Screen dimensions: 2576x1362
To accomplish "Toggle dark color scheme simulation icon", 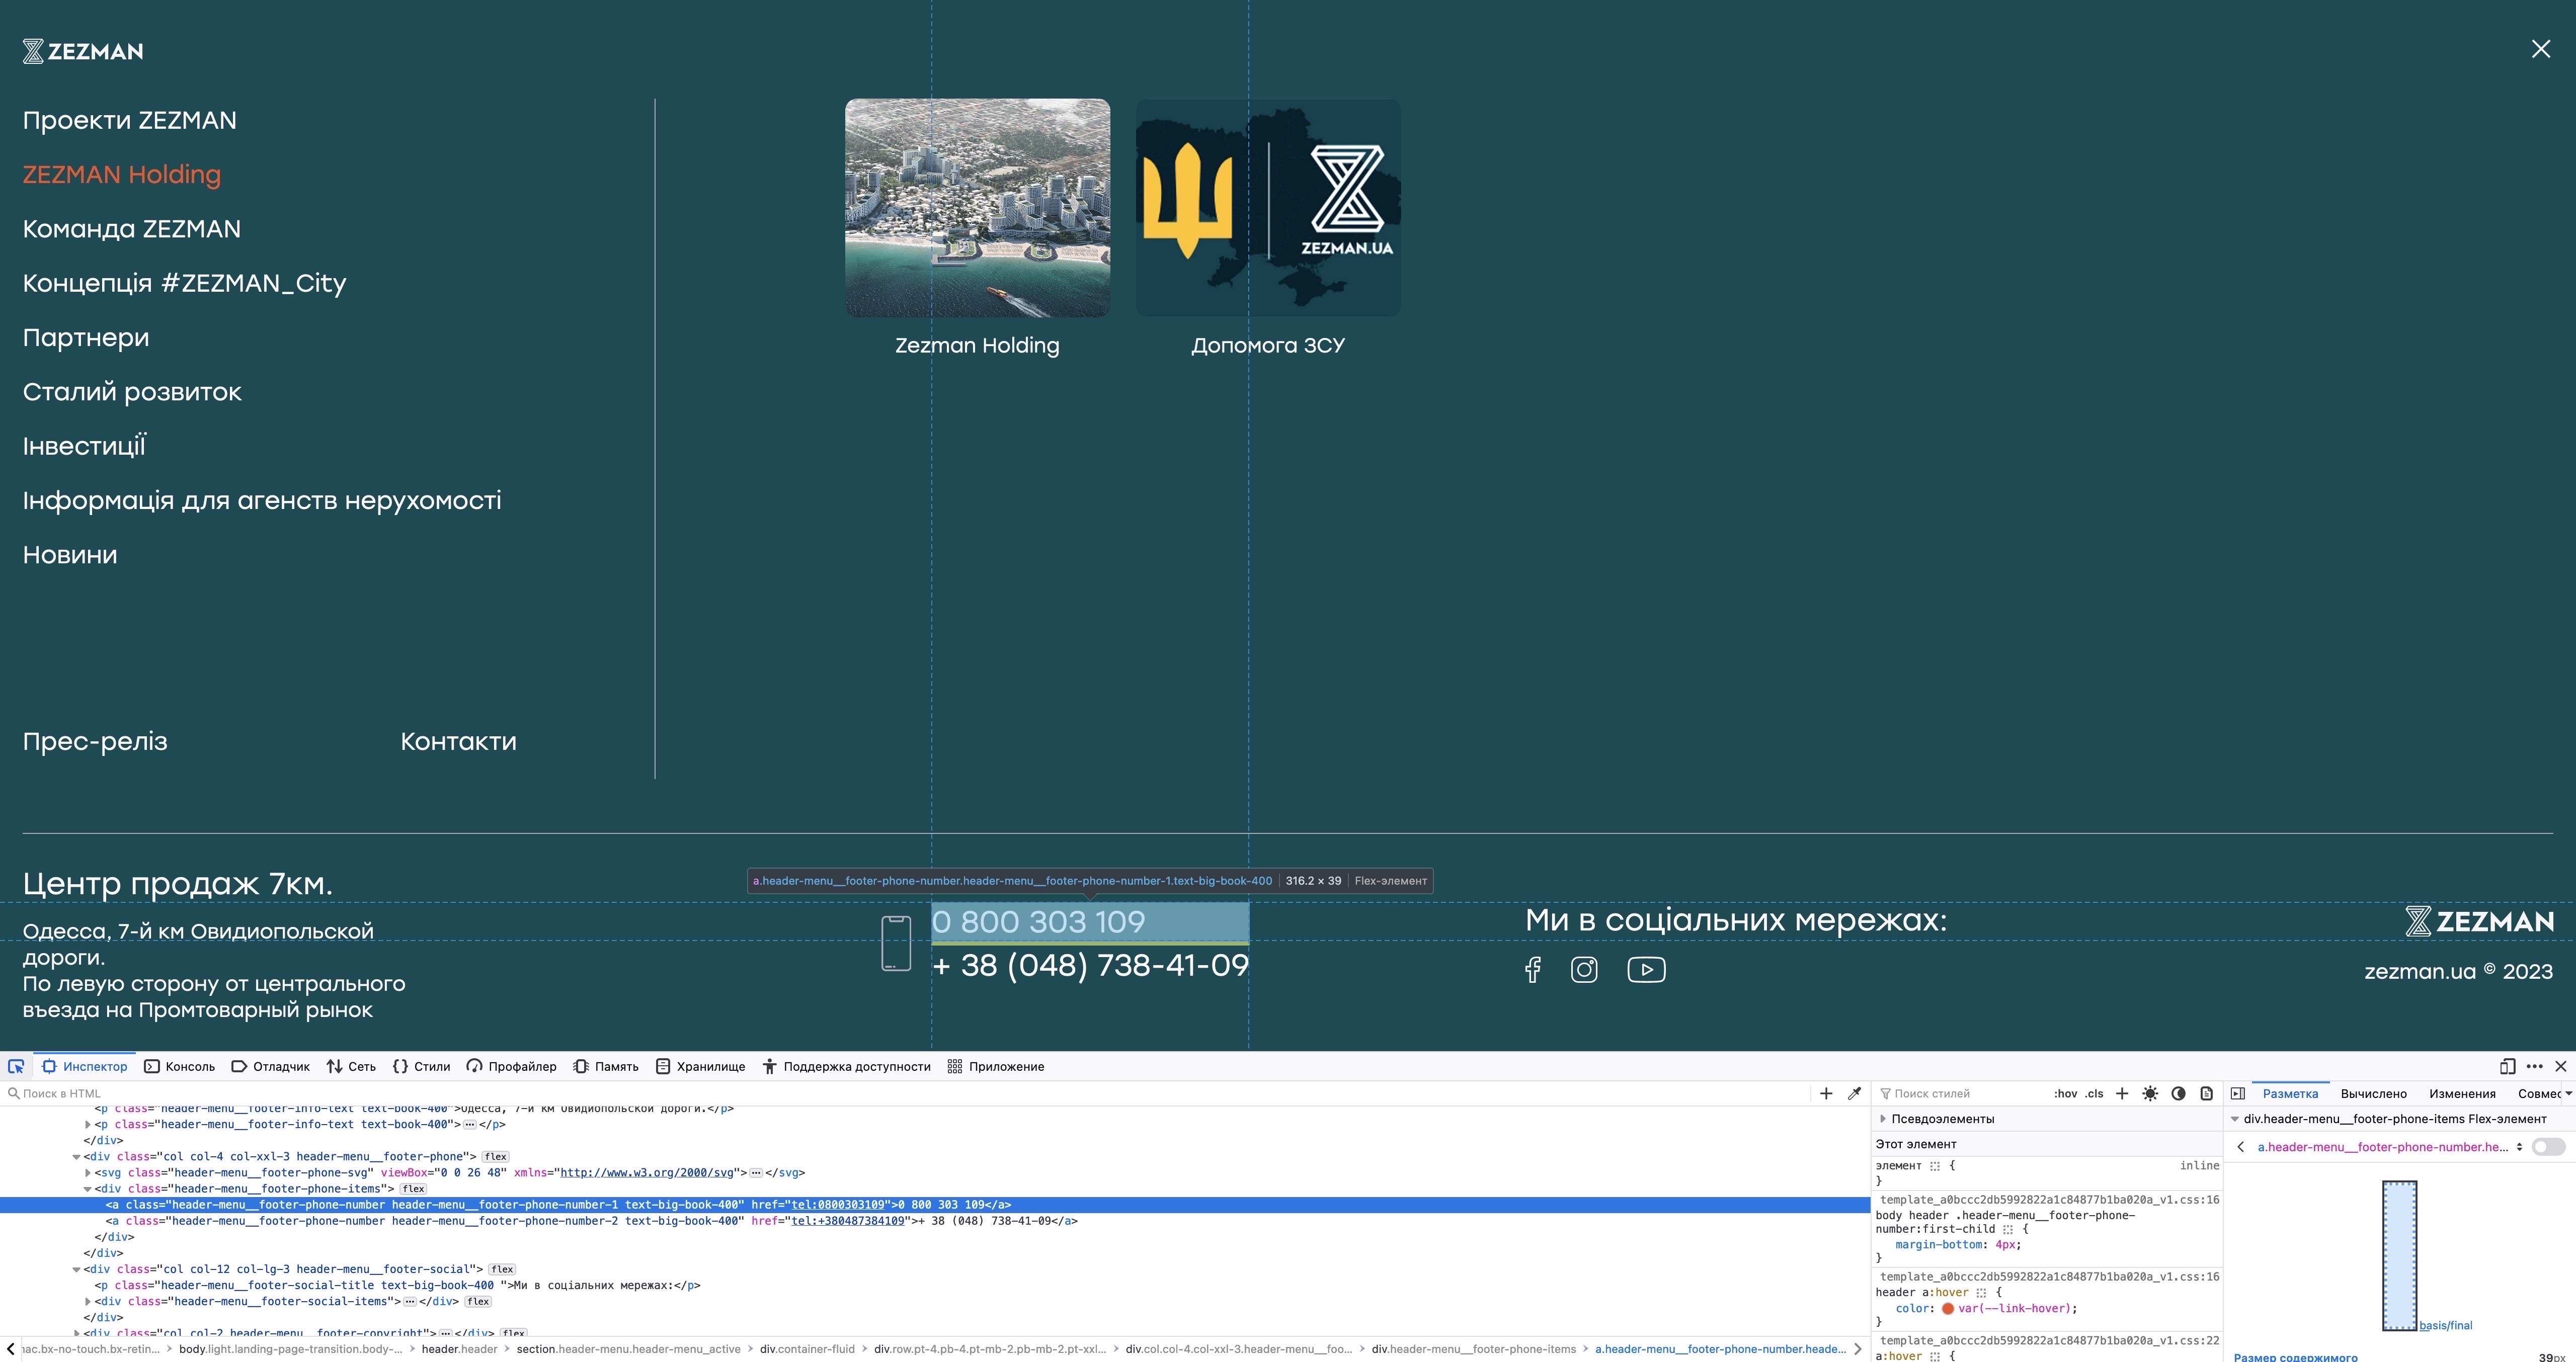I will (2178, 1093).
